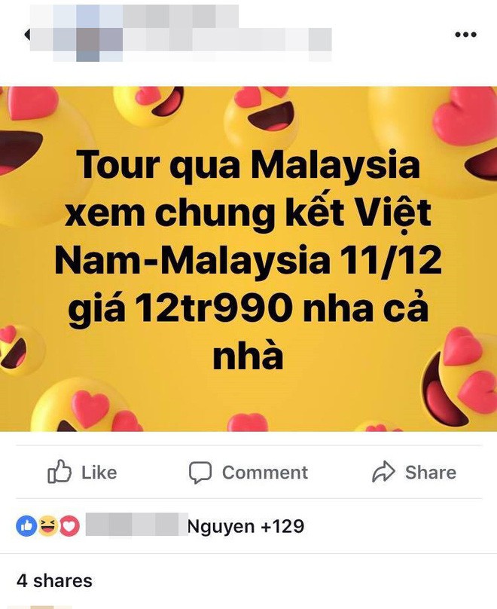497x609 pixels.
Task: Click the Share curved arrow icon
Action: (383, 472)
